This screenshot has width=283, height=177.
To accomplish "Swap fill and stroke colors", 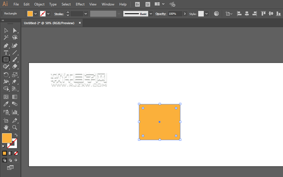I will coord(16,135).
